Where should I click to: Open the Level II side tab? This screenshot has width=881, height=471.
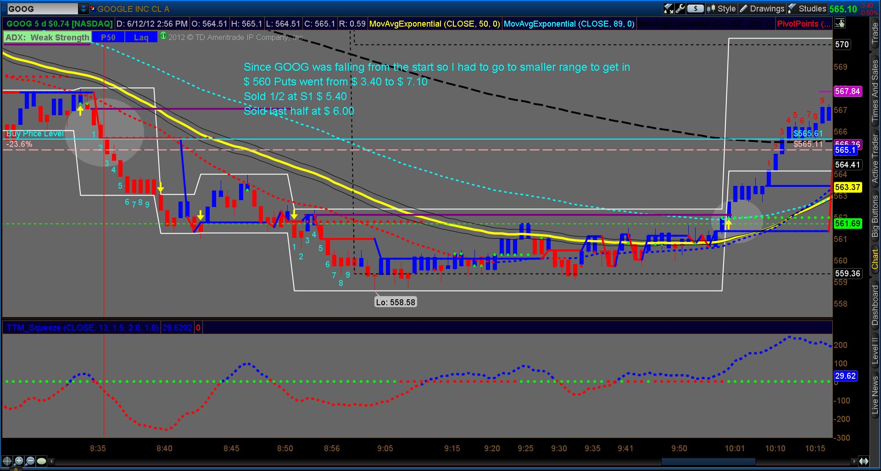point(875,351)
